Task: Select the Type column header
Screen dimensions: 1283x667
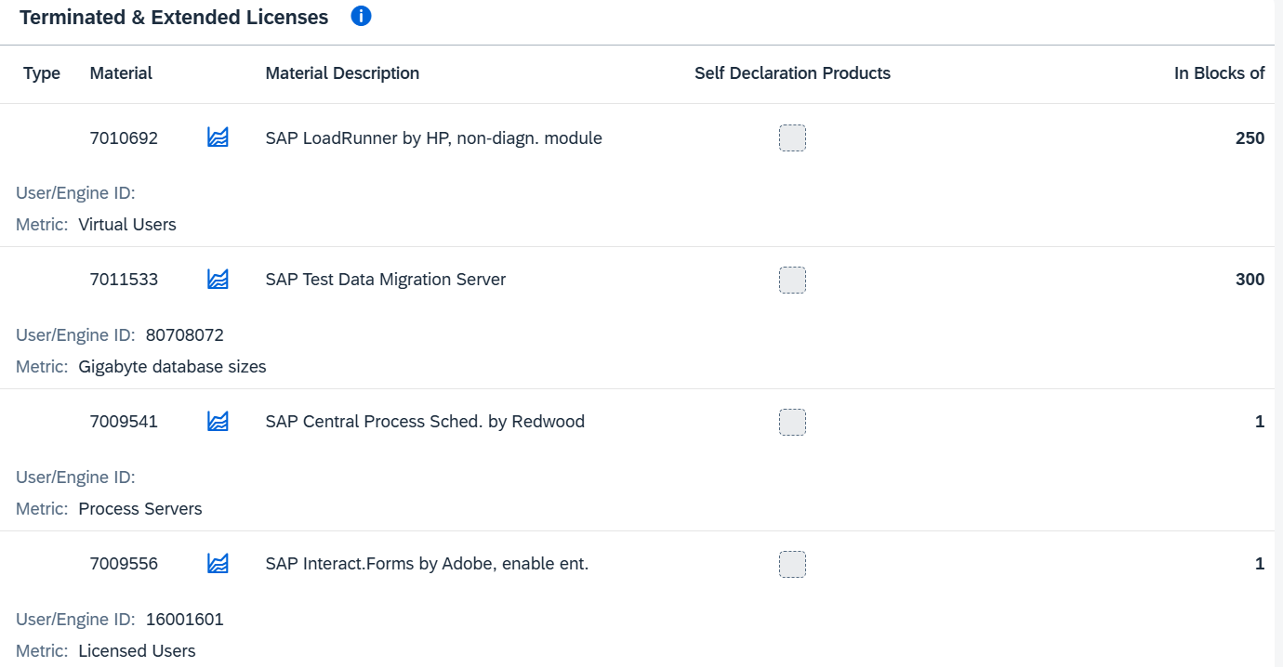Action: point(42,73)
